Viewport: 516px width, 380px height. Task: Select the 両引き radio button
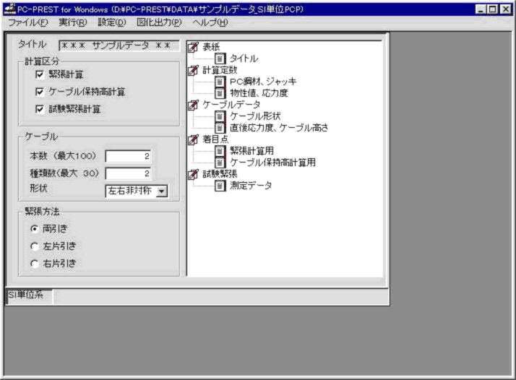35,229
